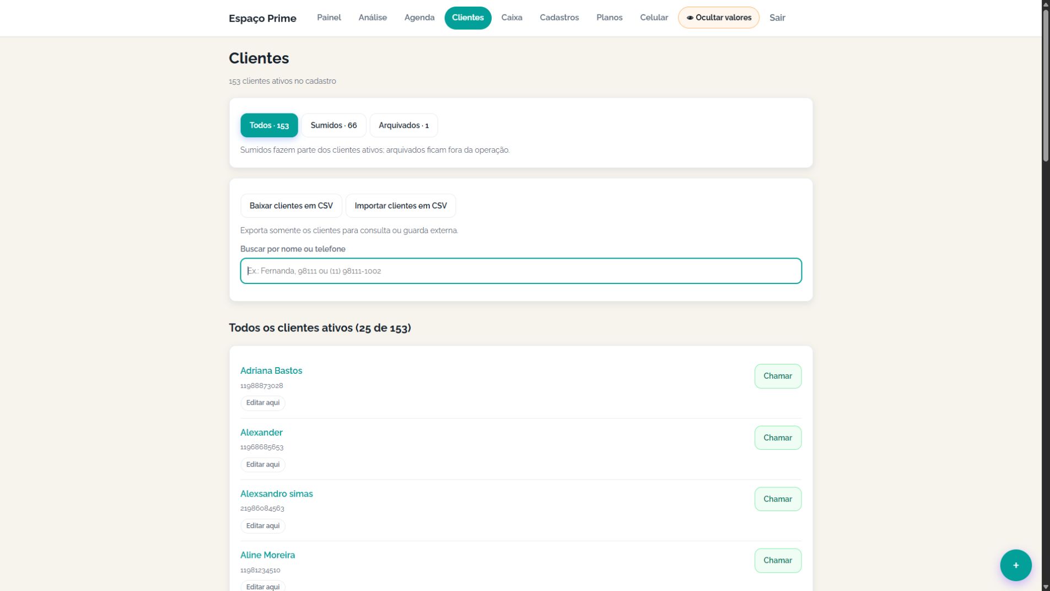Viewport: 1050px width, 591px height.
Task: Toggle Ocultar valores eye button
Action: pos(718,18)
